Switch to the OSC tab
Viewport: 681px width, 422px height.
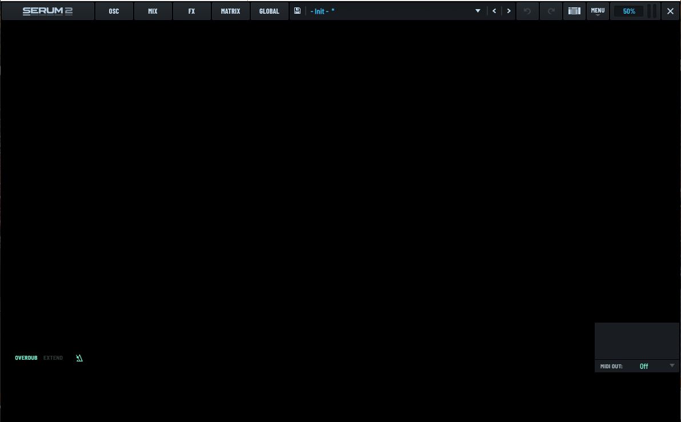114,11
